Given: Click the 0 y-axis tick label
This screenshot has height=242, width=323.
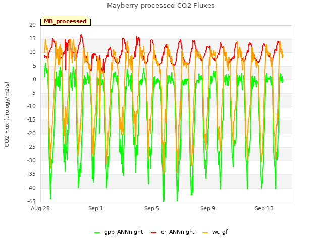Looking at the screenshot, I should point(34,79).
